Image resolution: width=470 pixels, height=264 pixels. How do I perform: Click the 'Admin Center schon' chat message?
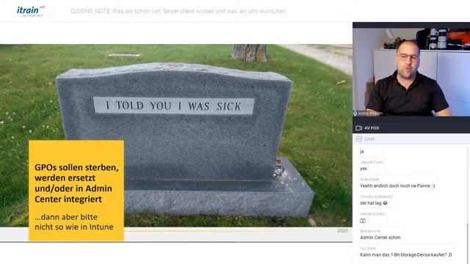[x=380, y=238]
